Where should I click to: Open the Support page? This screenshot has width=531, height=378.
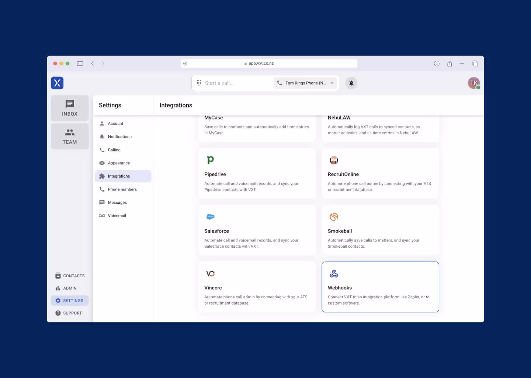click(70, 313)
